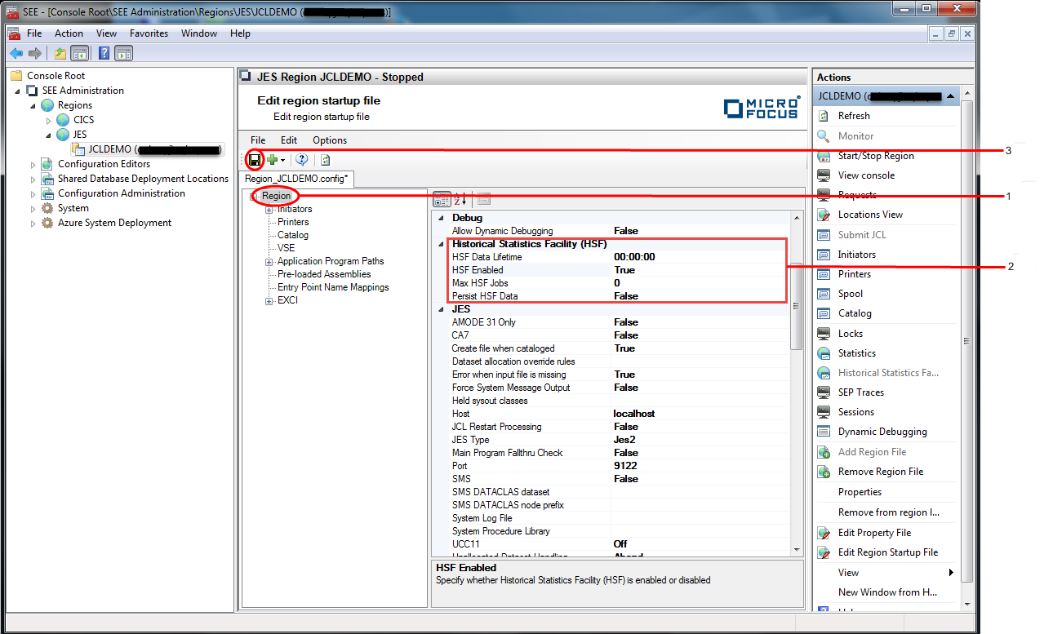
Task: Click Start/Stop Region action
Action: click(x=875, y=156)
